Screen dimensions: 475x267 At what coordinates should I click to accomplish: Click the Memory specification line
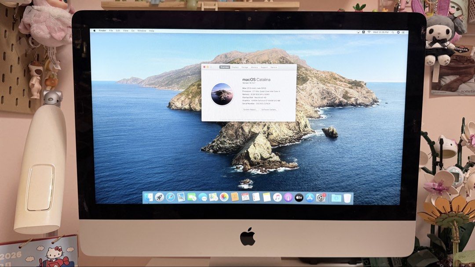coord(256,94)
